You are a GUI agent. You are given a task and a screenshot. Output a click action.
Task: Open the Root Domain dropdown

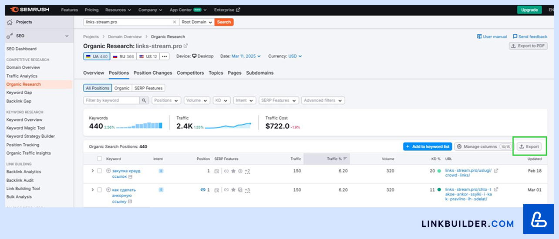pyautogui.click(x=197, y=22)
